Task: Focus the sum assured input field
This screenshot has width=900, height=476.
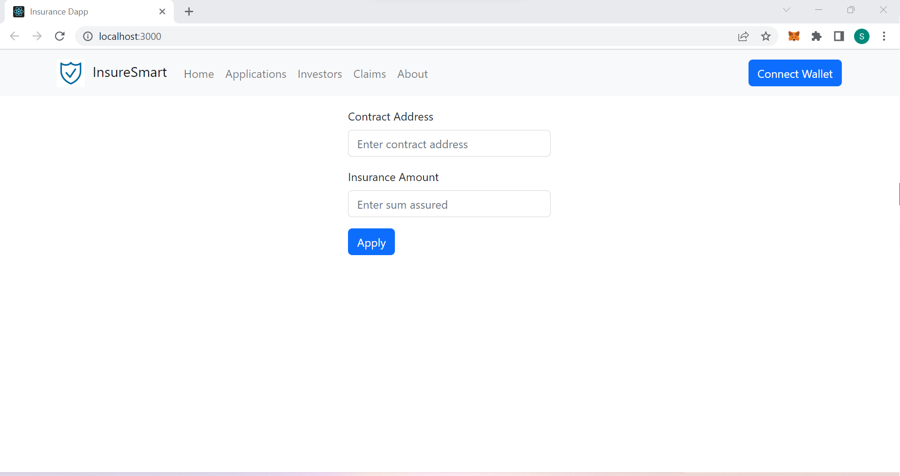Action: tap(449, 204)
